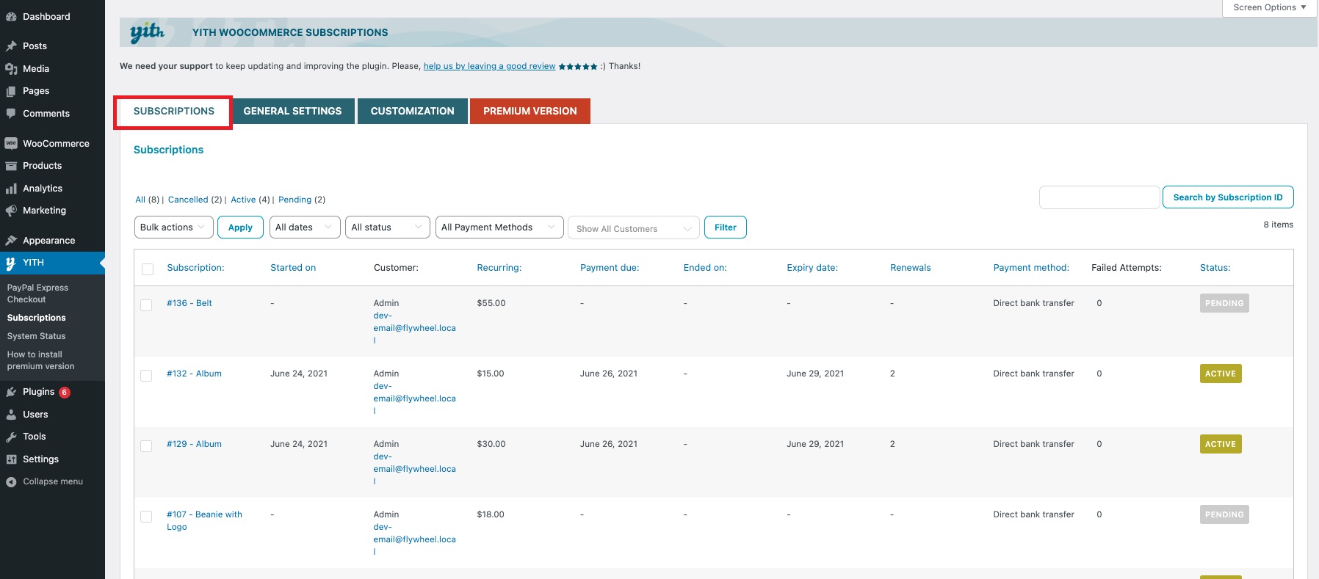
Task: Switch to the Subscriptions tab
Action: pyautogui.click(x=174, y=112)
